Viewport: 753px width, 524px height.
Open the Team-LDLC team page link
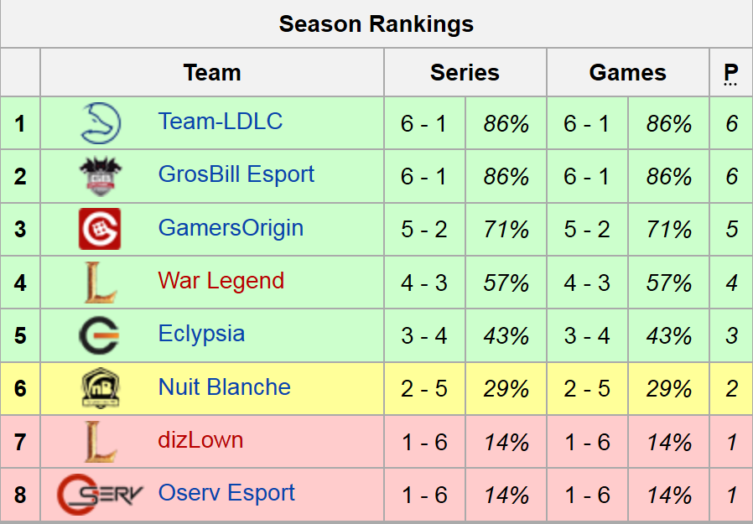(221, 122)
